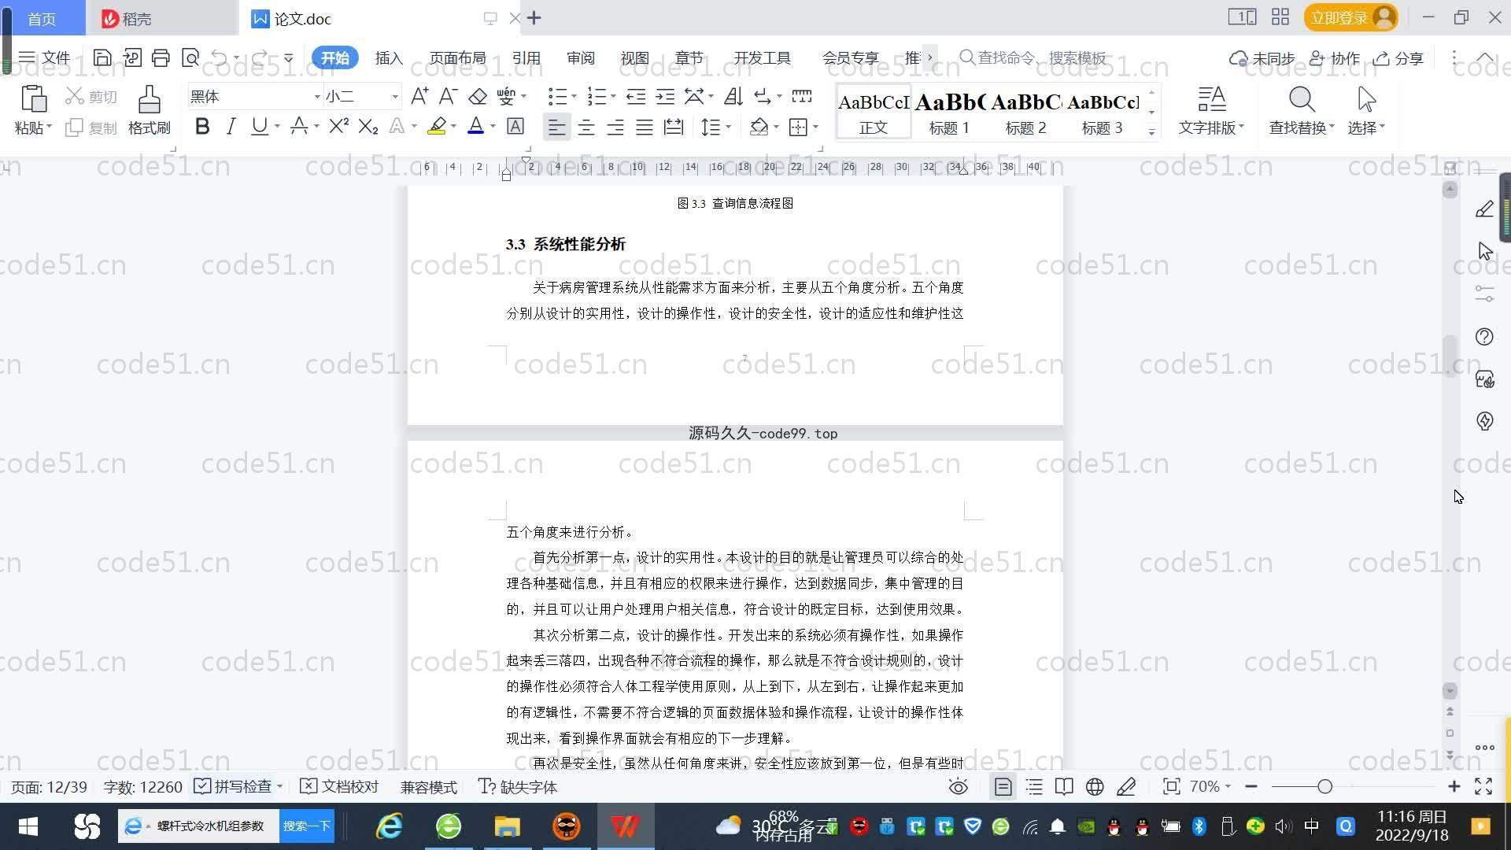Toggle eye protection mode in status bar

tap(958, 787)
